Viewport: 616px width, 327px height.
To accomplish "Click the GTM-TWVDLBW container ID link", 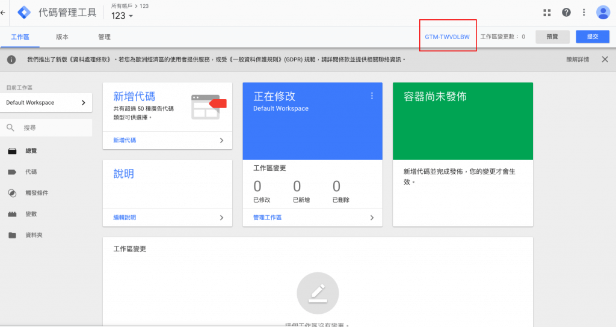I will click(447, 37).
